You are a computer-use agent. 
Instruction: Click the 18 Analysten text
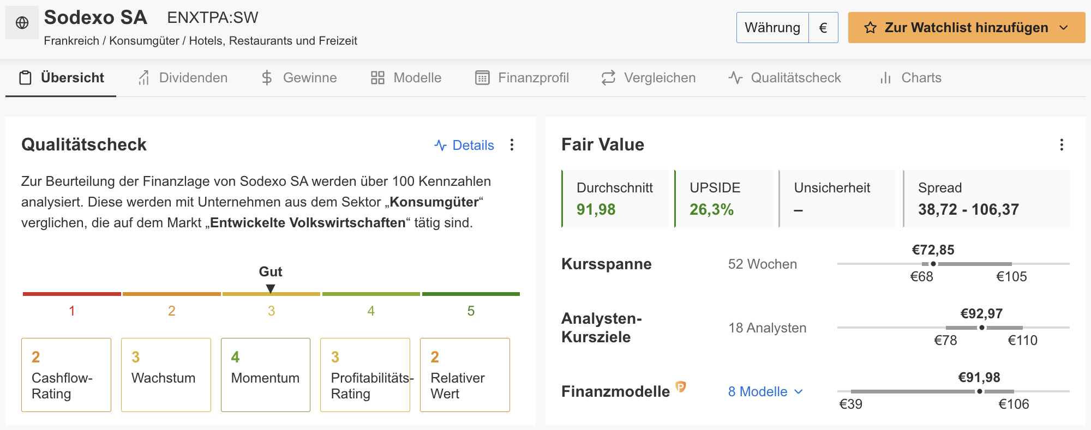click(x=768, y=328)
